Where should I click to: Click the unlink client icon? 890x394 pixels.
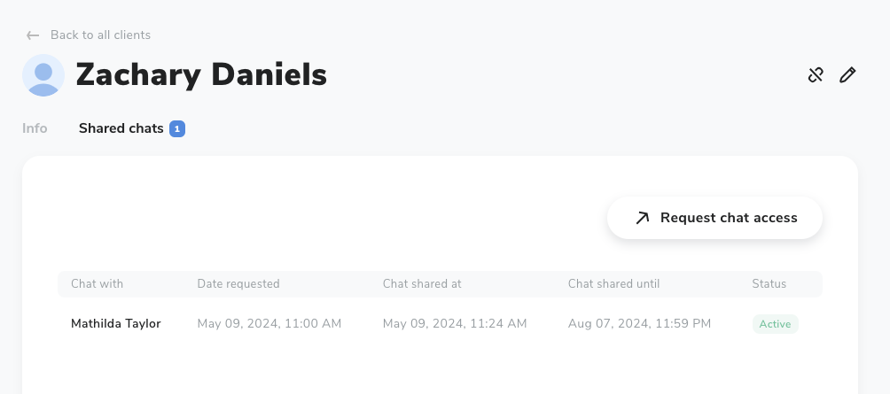[x=816, y=75]
